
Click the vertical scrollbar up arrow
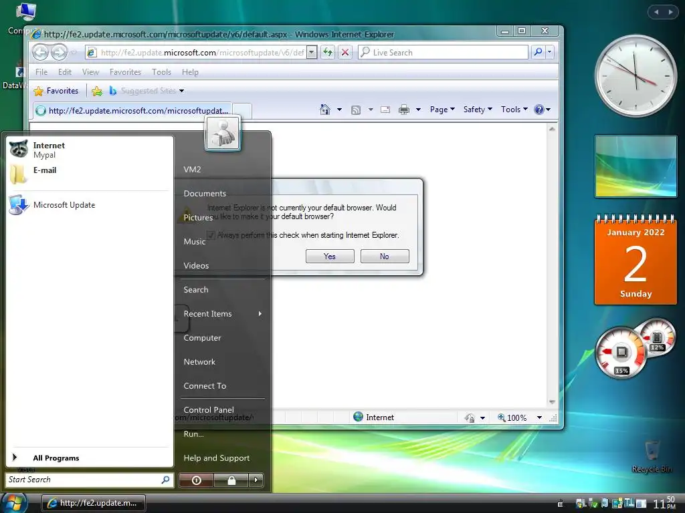tap(552, 129)
